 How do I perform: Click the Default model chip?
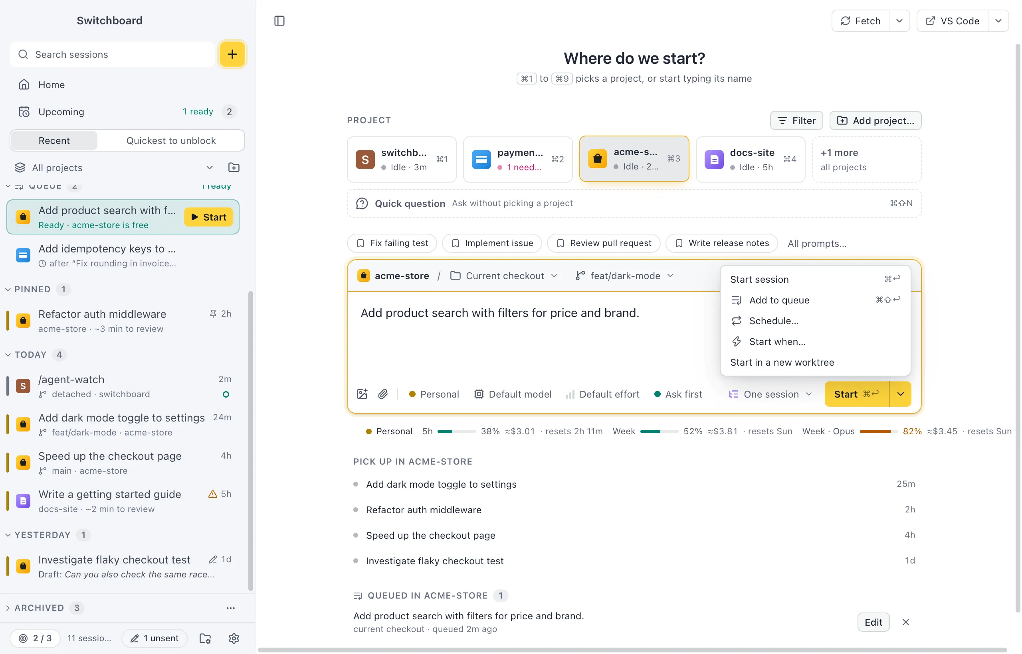512,394
